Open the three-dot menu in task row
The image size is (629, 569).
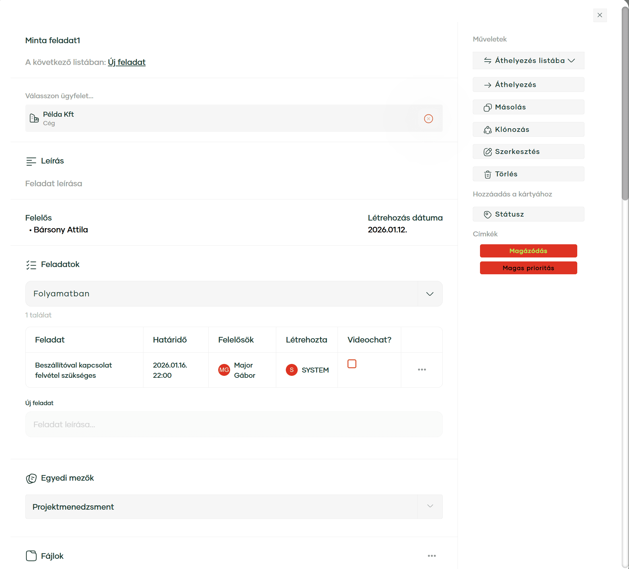pos(422,370)
